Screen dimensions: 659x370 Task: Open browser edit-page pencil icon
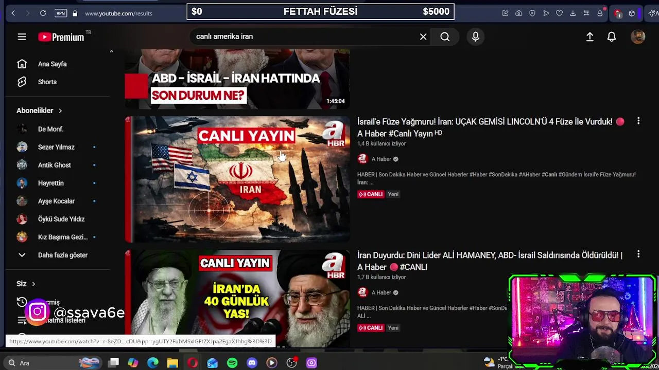pos(505,13)
